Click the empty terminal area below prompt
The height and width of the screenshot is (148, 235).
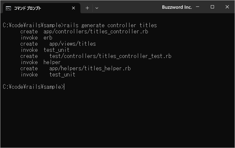pyautogui.click(x=117, y=119)
